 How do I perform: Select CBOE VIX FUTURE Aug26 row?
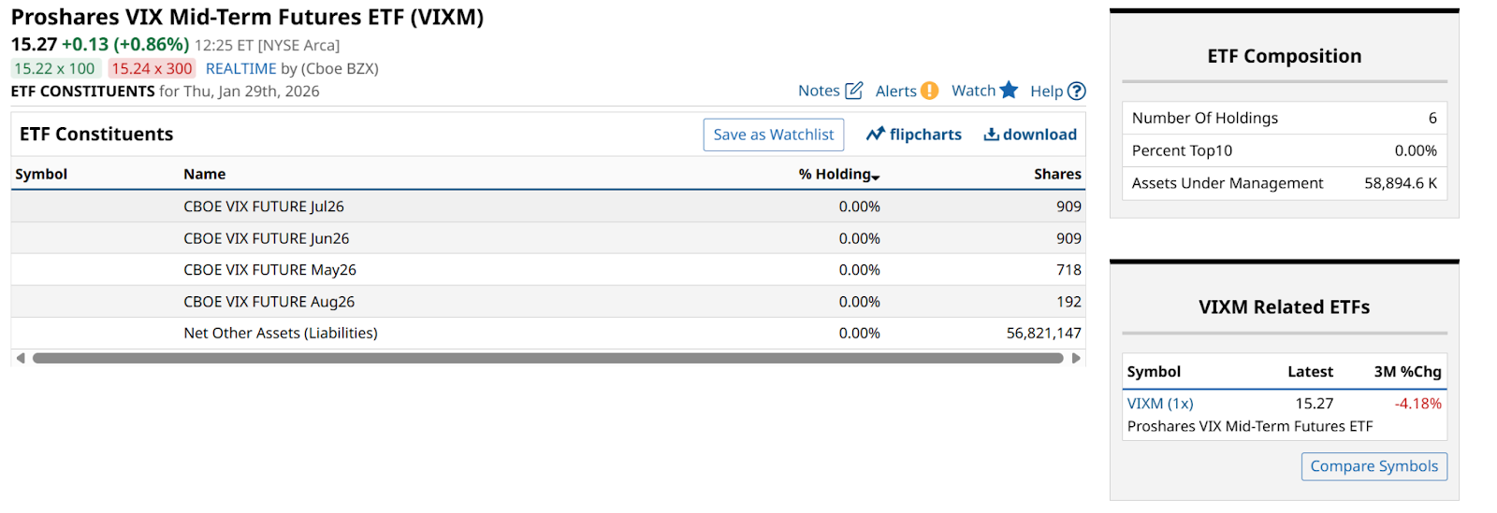(x=548, y=302)
